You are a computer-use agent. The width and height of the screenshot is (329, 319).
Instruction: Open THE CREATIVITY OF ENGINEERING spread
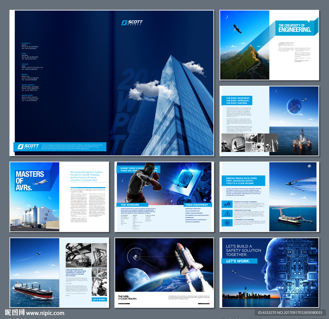coord(270,45)
